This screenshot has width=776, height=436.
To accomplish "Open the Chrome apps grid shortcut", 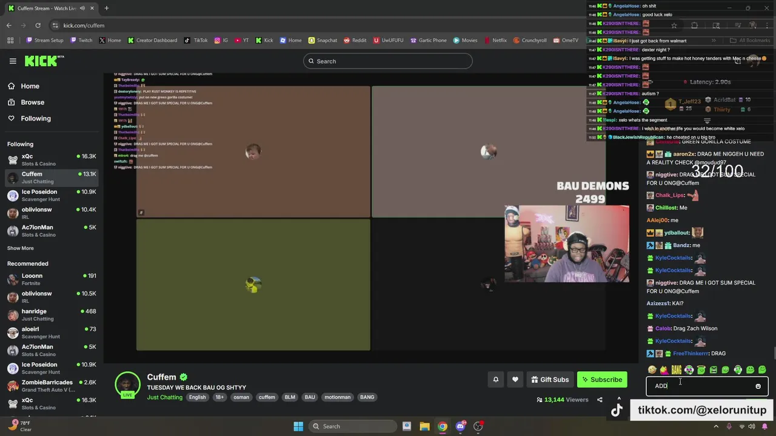I will [10, 41].
